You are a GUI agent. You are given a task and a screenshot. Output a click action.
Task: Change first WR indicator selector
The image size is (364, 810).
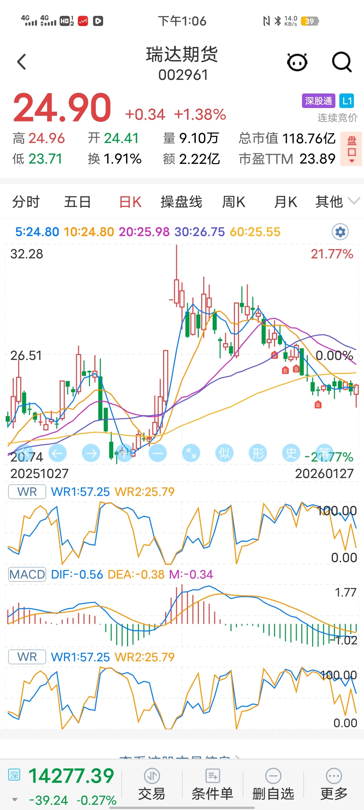point(27,492)
